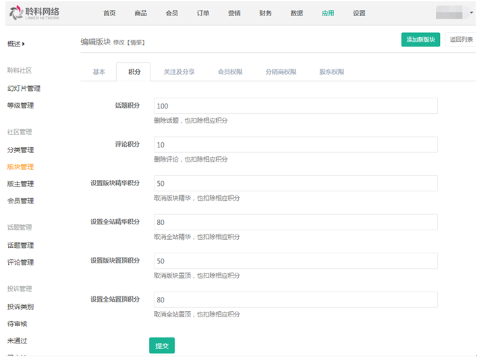Select the 分销商权限 tab

pyautogui.click(x=281, y=72)
